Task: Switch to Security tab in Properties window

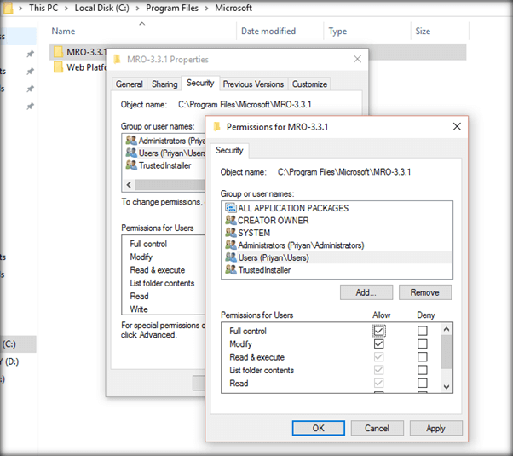Action: [200, 83]
